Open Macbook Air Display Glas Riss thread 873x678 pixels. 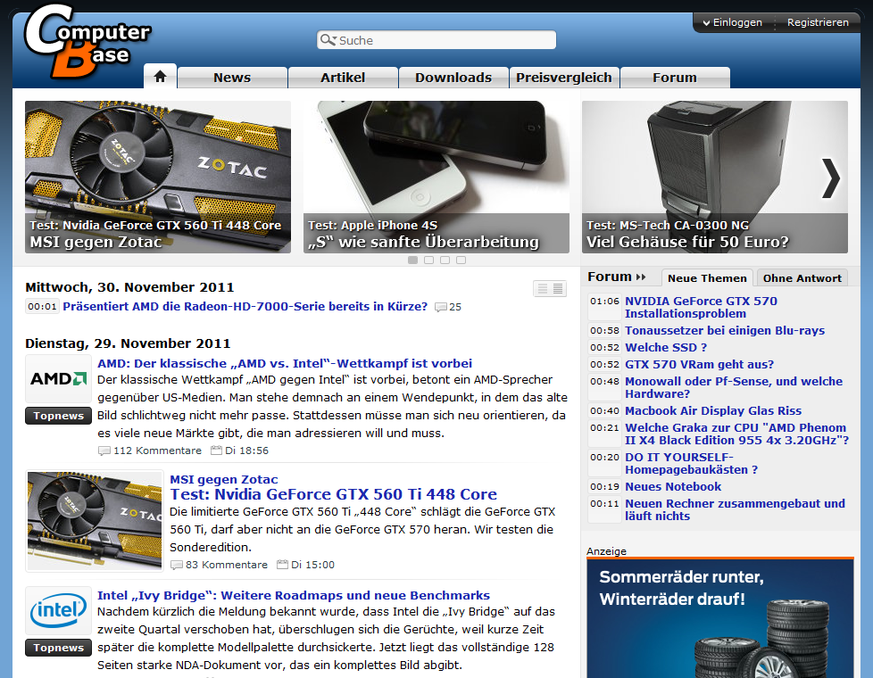tap(713, 410)
